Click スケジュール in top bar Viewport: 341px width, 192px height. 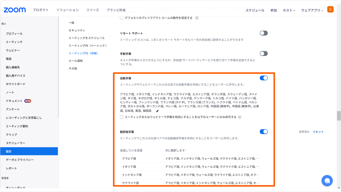255,10
